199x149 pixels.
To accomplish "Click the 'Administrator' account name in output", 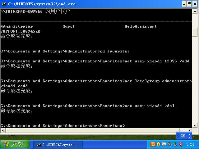I will [x=16, y=26].
